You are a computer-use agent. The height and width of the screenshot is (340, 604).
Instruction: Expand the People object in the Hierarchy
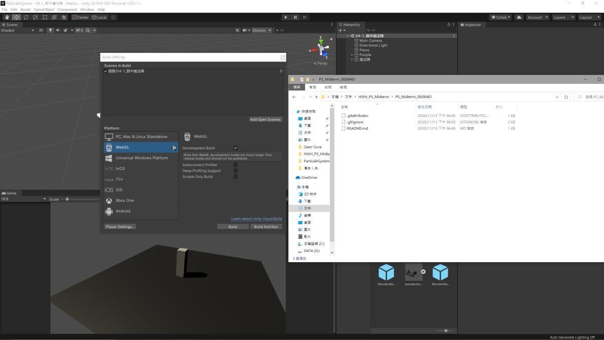pyautogui.click(x=351, y=54)
